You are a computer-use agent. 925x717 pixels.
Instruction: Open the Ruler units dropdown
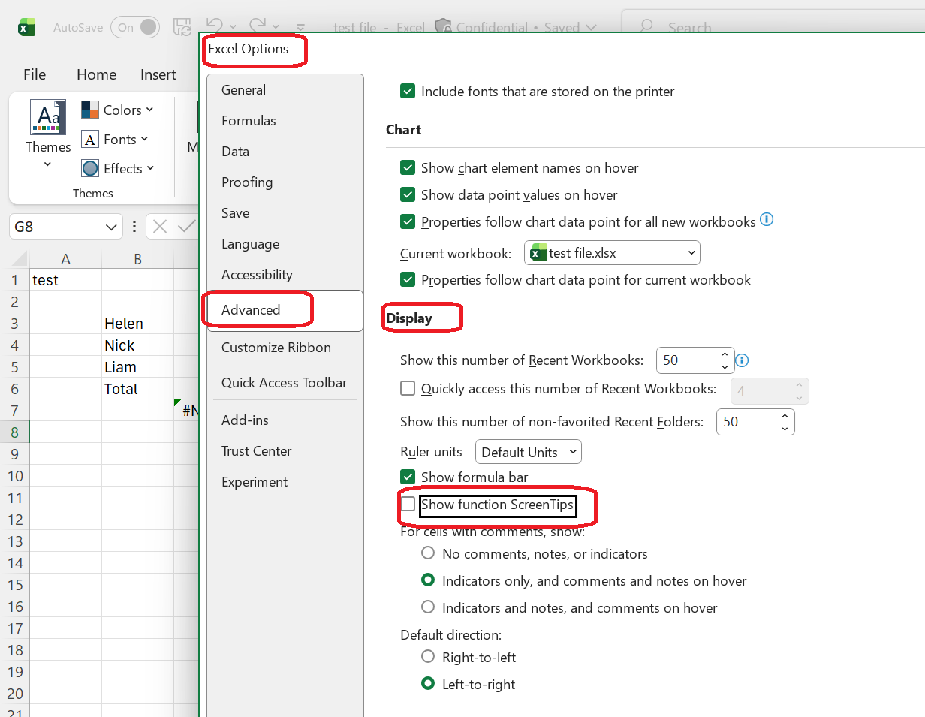pyautogui.click(x=529, y=452)
